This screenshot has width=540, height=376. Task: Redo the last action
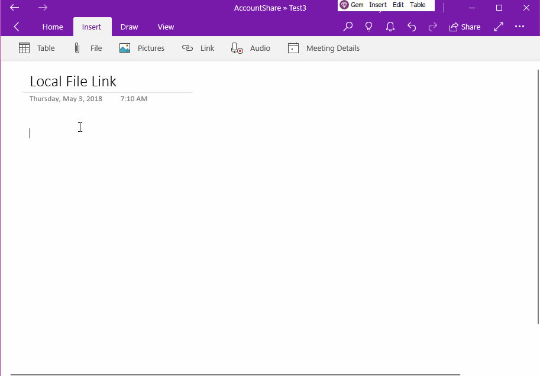(x=433, y=27)
